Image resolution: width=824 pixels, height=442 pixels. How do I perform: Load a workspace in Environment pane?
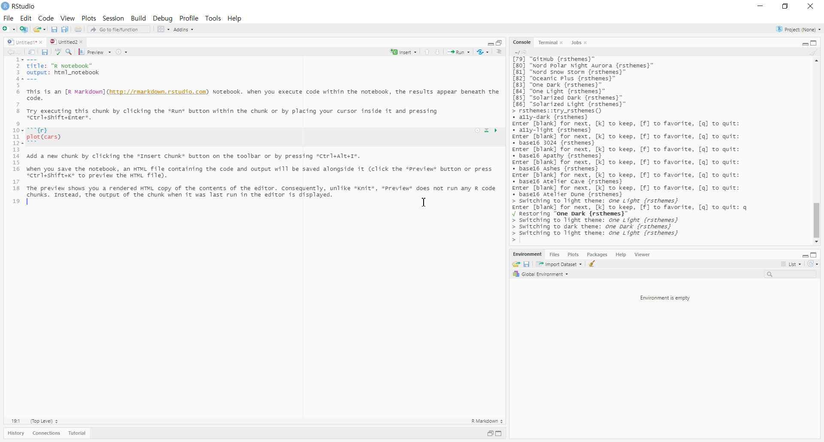[516, 264]
